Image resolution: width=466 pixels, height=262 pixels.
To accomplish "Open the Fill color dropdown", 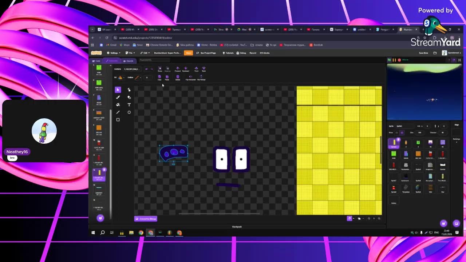I will (121, 78).
